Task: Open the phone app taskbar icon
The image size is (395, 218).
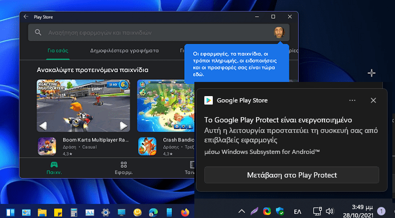Action: [169, 212]
